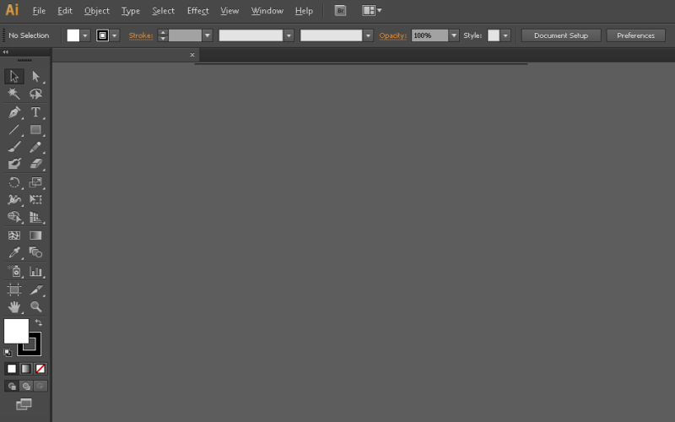Select the Pencil tool
This screenshot has height=422, width=675.
tap(35, 147)
